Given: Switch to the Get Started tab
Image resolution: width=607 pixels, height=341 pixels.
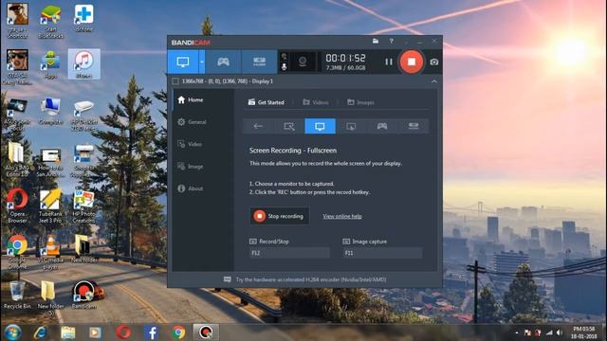Looking at the screenshot, I should 266,102.
